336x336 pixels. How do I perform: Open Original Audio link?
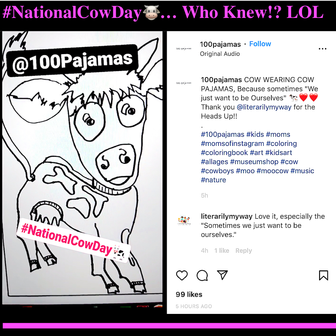click(x=220, y=54)
